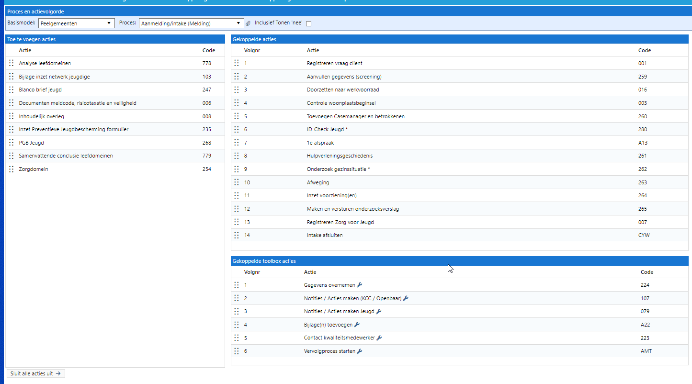Open the Basismodel dropdown

[76, 23]
